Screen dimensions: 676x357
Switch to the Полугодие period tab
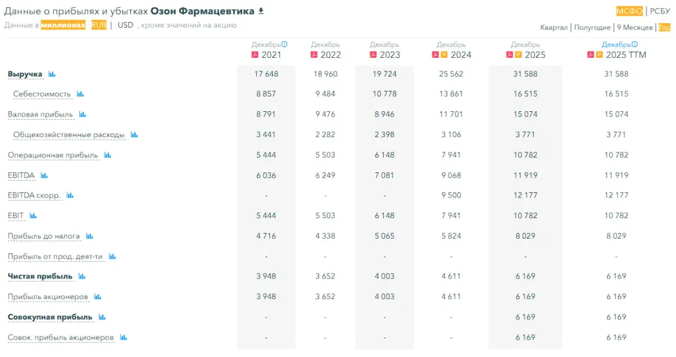(x=592, y=28)
